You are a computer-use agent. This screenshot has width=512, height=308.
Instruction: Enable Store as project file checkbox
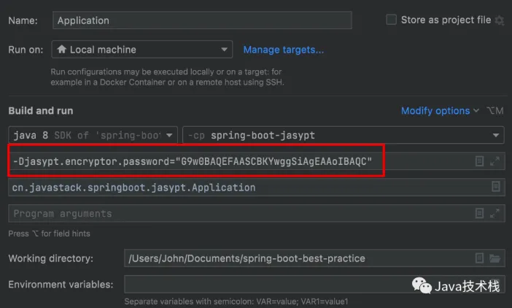[x=392, y=20]
